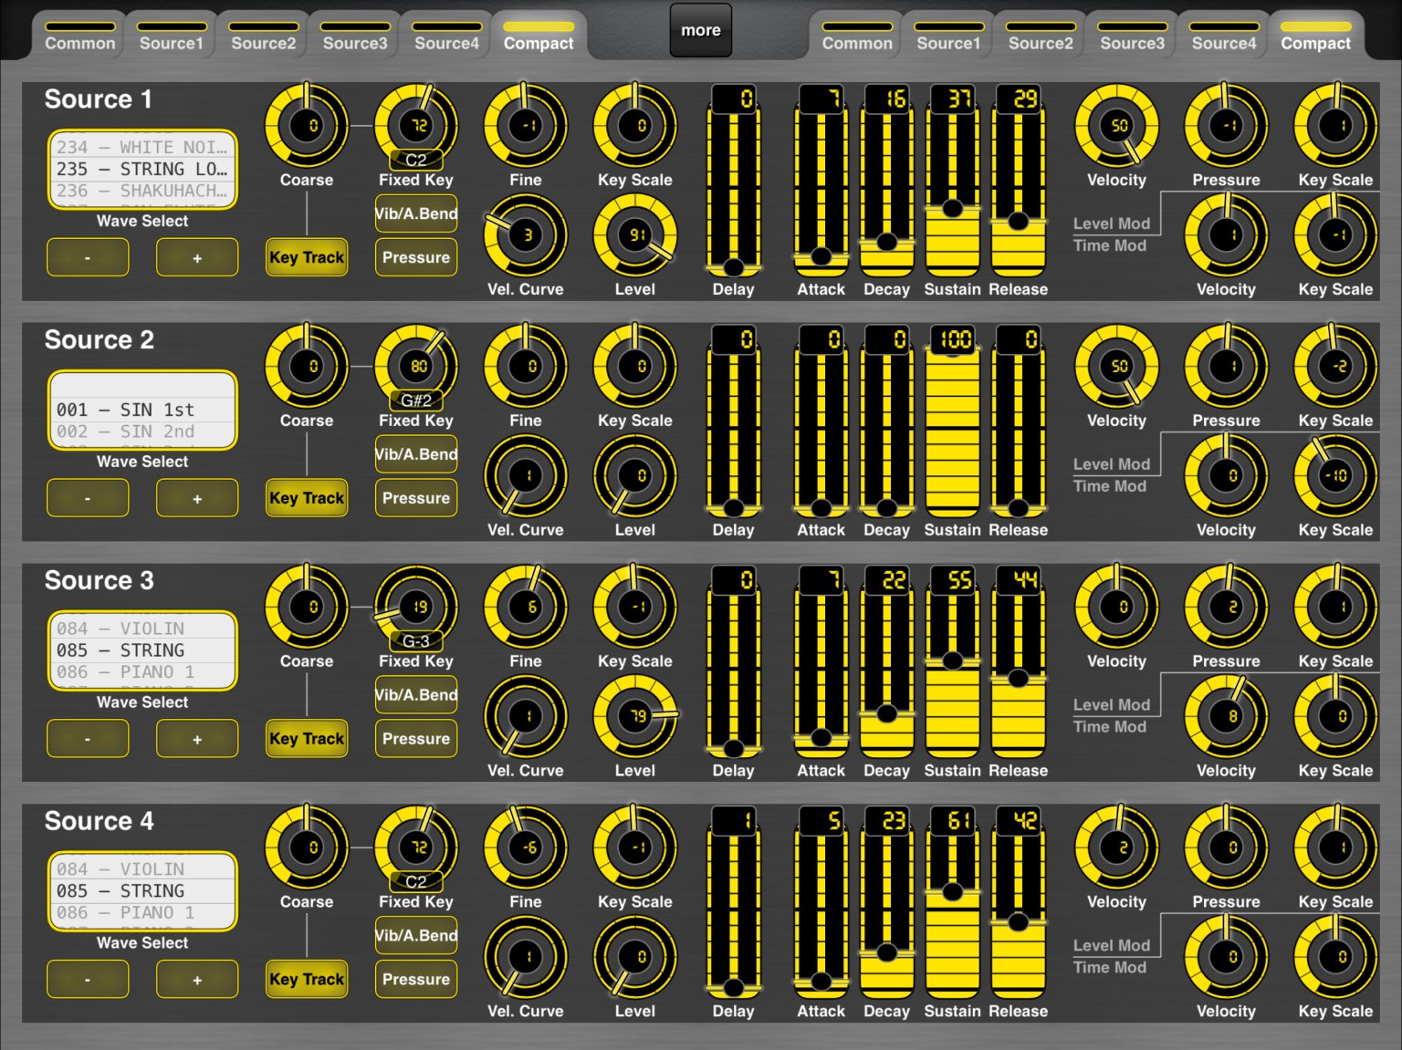The width and height of the screenshot is (1402, 1050).
Task: Select 086 - PIANO 1 in Source 3 list
Action: click(x=142, y=672)
